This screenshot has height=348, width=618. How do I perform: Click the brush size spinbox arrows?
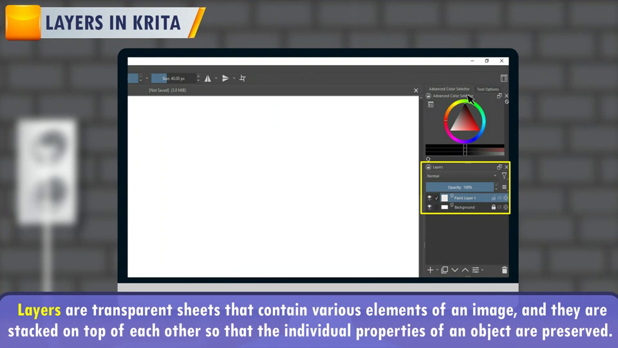click(198, 78)
